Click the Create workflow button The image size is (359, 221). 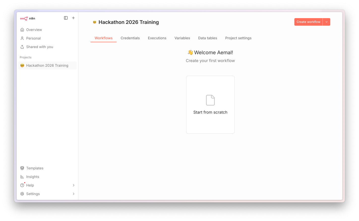pyautogui.click(x=308, y=22)
